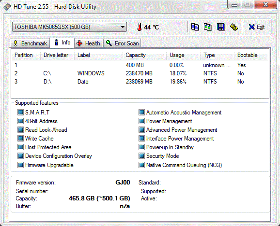This screenshot has height=226, width=280.
Task: Toggle Native Command Queuing (NCQ) checkbox
Action: (141, 165)
